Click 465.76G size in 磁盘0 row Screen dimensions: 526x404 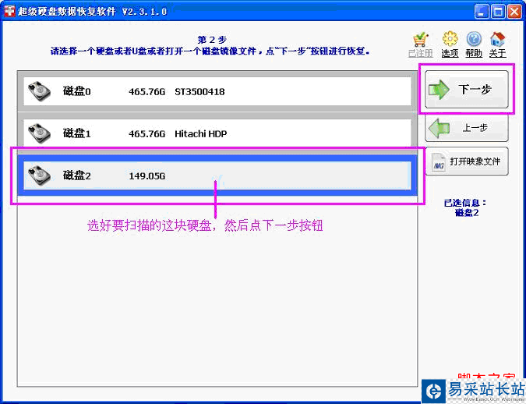point(147,92)
